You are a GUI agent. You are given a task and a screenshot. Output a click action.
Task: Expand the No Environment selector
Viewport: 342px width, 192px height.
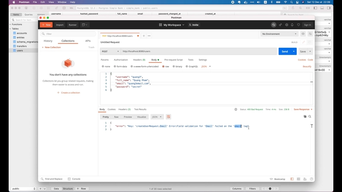pyautogui.click(x=279, y=34)
